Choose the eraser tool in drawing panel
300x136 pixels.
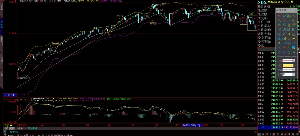pyautogui.click(x=289, y=52)
